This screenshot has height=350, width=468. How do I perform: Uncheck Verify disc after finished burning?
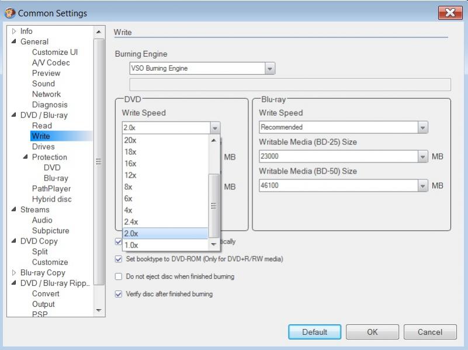119,294
